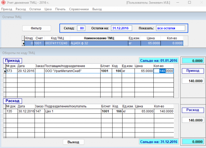Click the blue Приход section label
This screenshot has height=148, width=206.
pyautogui.click(x=12, y=61)
